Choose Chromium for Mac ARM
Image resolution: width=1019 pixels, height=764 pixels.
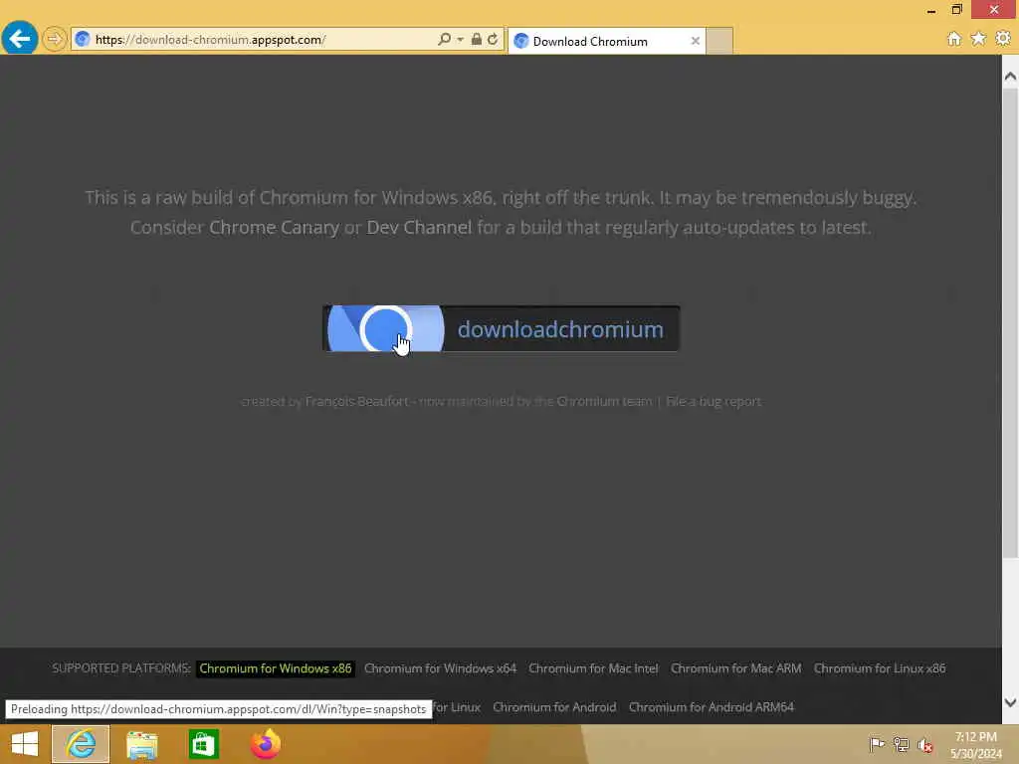735,668
